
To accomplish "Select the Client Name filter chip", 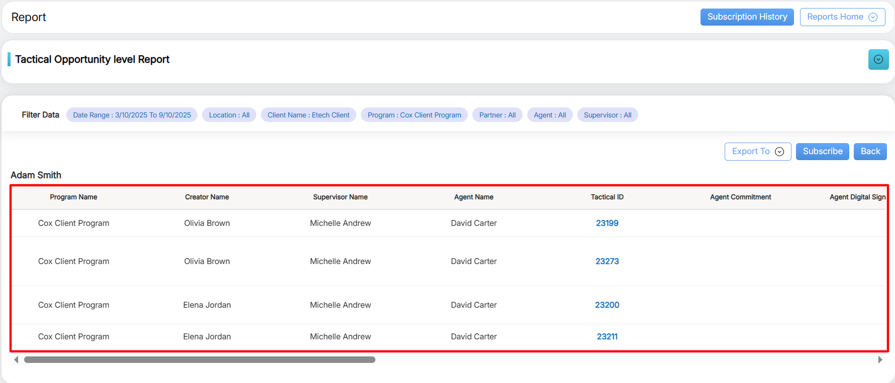I will 308,115.
